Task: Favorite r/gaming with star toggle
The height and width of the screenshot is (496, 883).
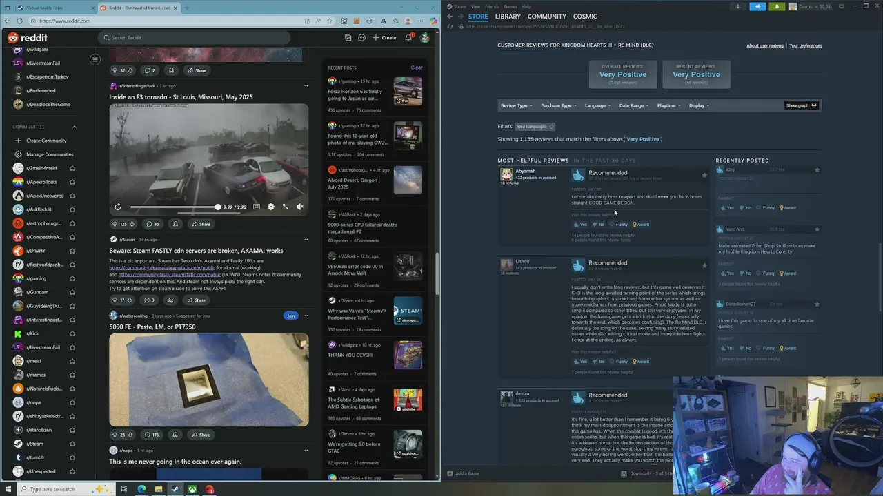Action: point(72,278)
